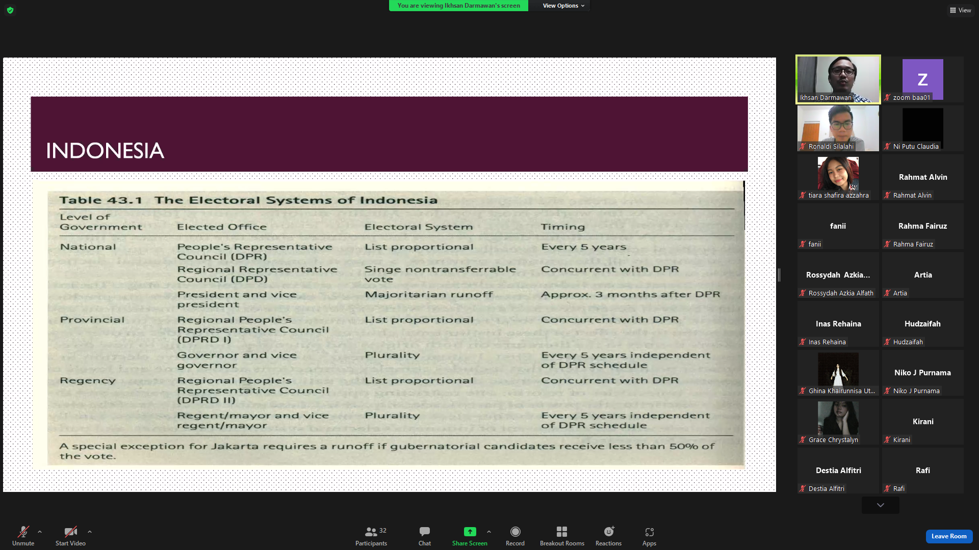This screenshot has width=979, height=550.
Task: Expand share screen options arrow
Action: [x=489, y=532]
